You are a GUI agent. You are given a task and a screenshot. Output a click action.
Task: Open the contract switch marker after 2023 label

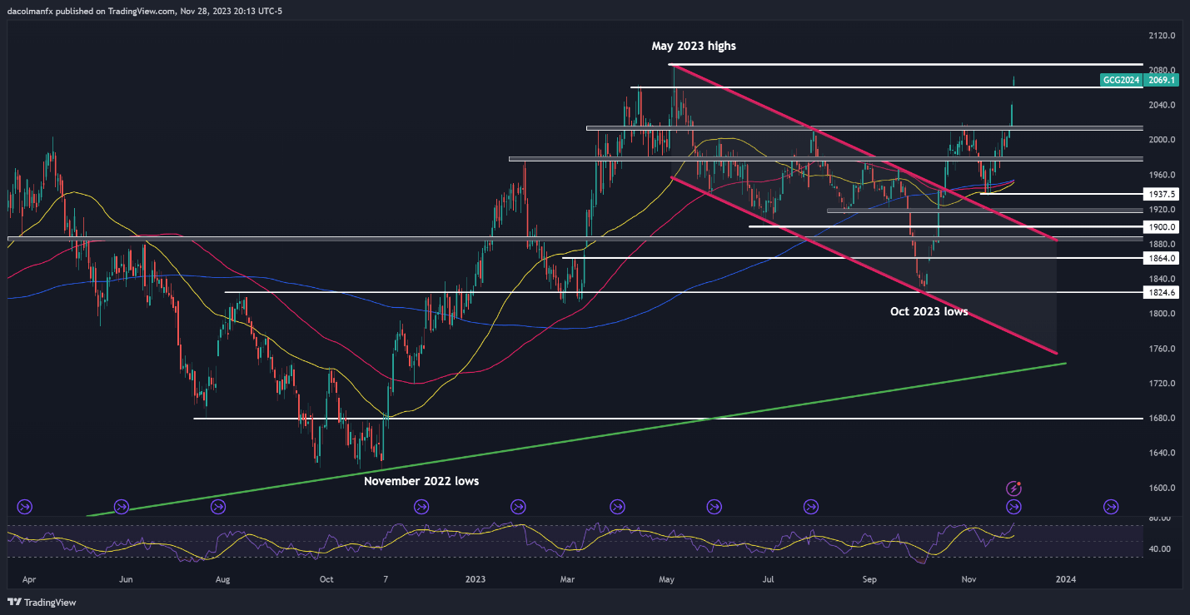point(519,506)
